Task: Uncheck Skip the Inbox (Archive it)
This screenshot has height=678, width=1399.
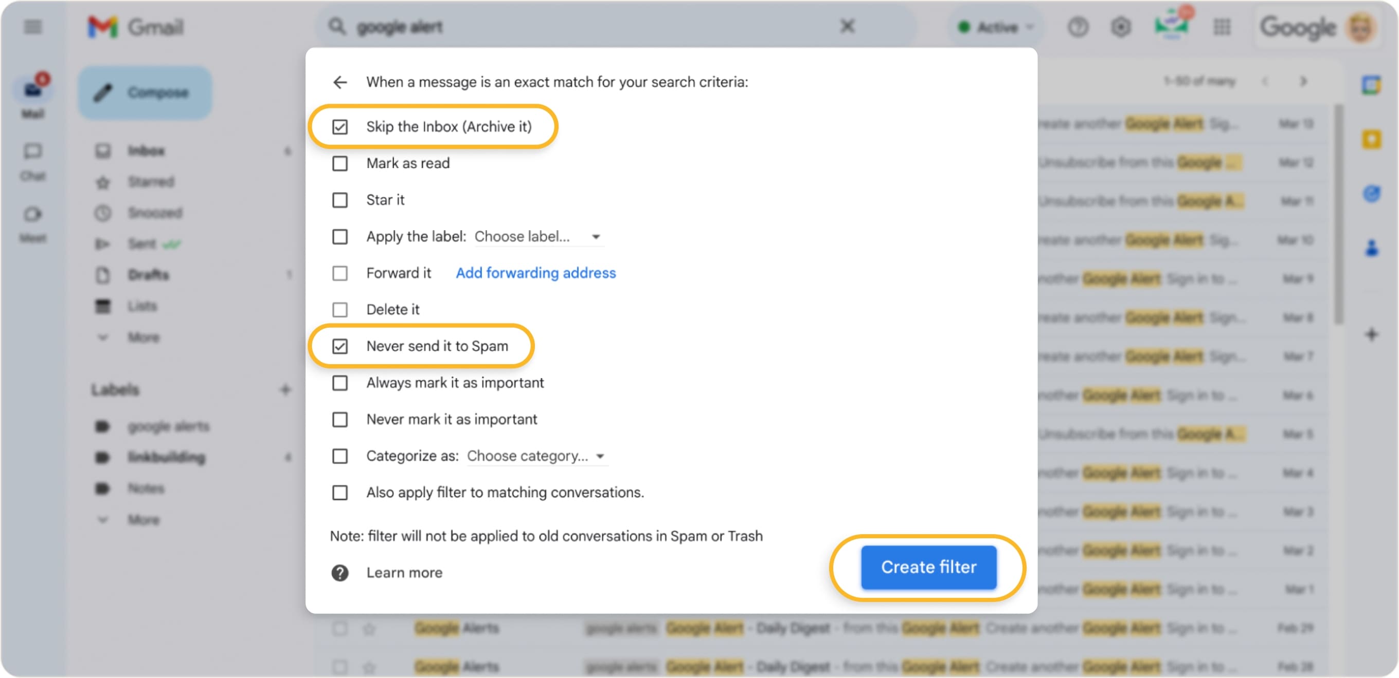Action: [340, 126]
